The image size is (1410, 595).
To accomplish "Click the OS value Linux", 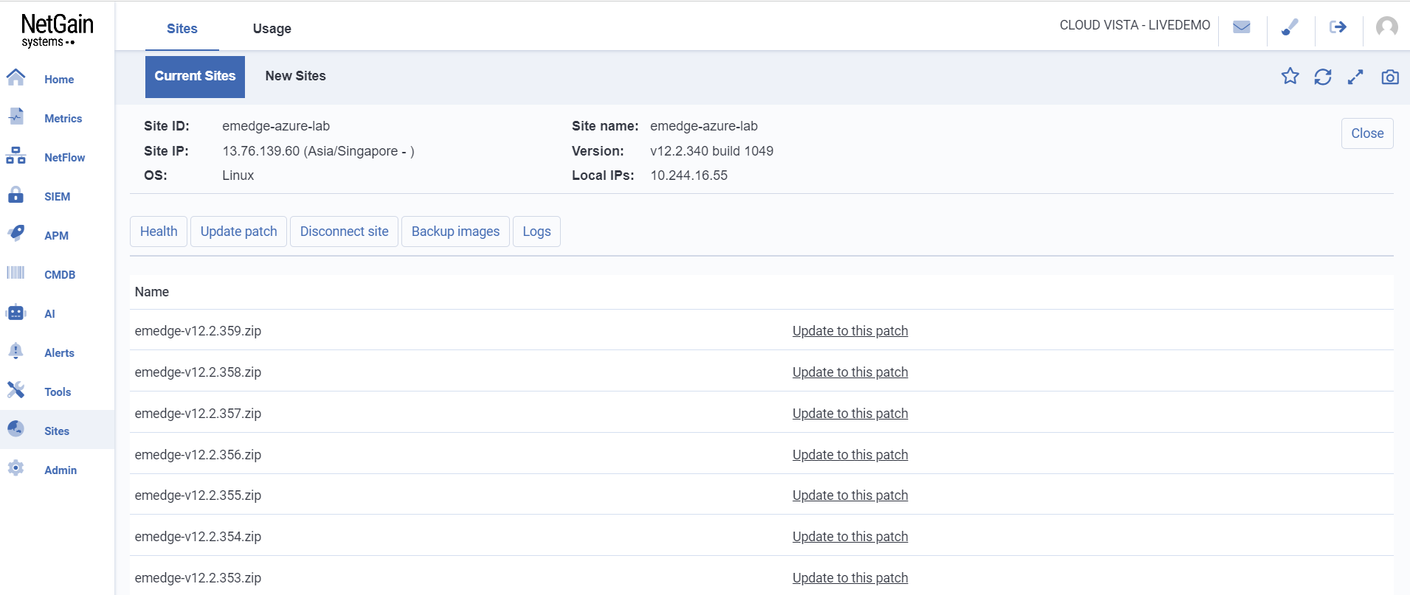I will coord(238,175).
